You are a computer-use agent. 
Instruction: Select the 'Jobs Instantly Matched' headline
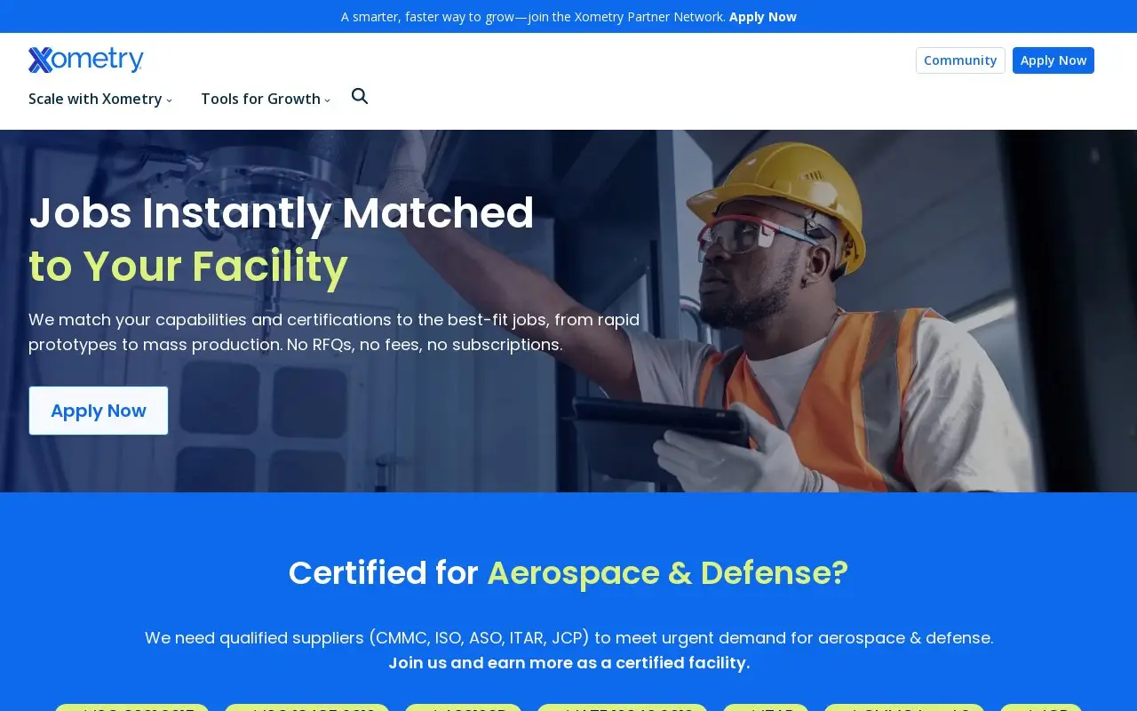(x=282, y=213)
